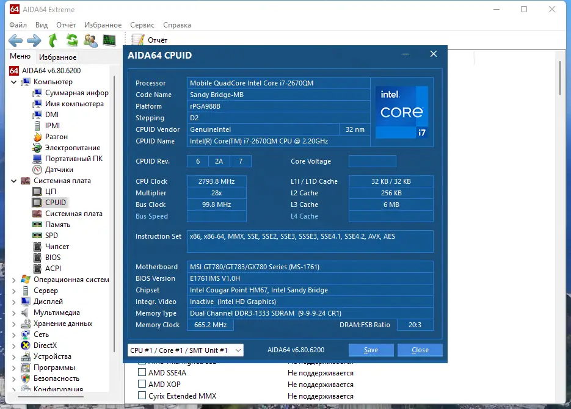Screen dimensions: 571x409
Task: Minimize the AIDA64 CPUID dialog
Action: pos(406,54)
